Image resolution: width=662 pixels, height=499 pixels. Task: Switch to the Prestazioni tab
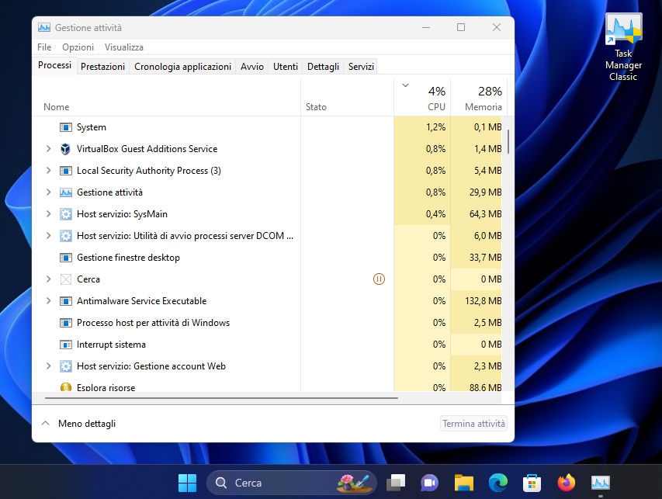[x=102, y=67]
